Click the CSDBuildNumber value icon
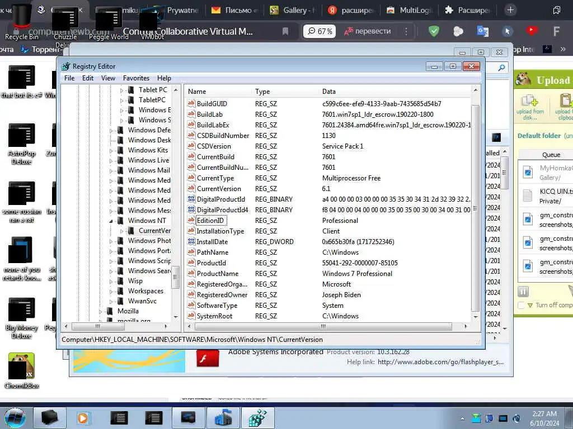Screen dimensions: 573x429 [x=191, y=135]
